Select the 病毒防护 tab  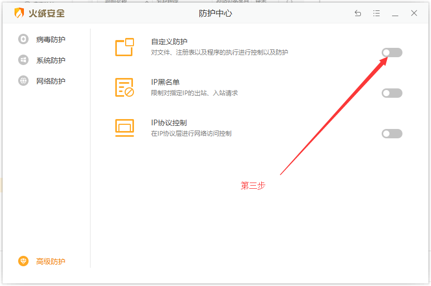coord(51,40)
